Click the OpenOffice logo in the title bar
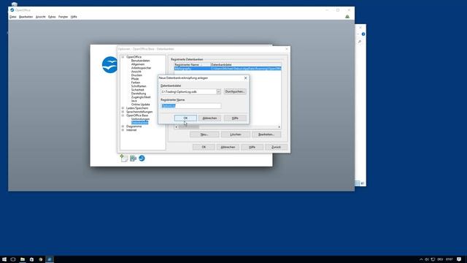The height and width of the screenshot is (263, 467). pos(12,9)
